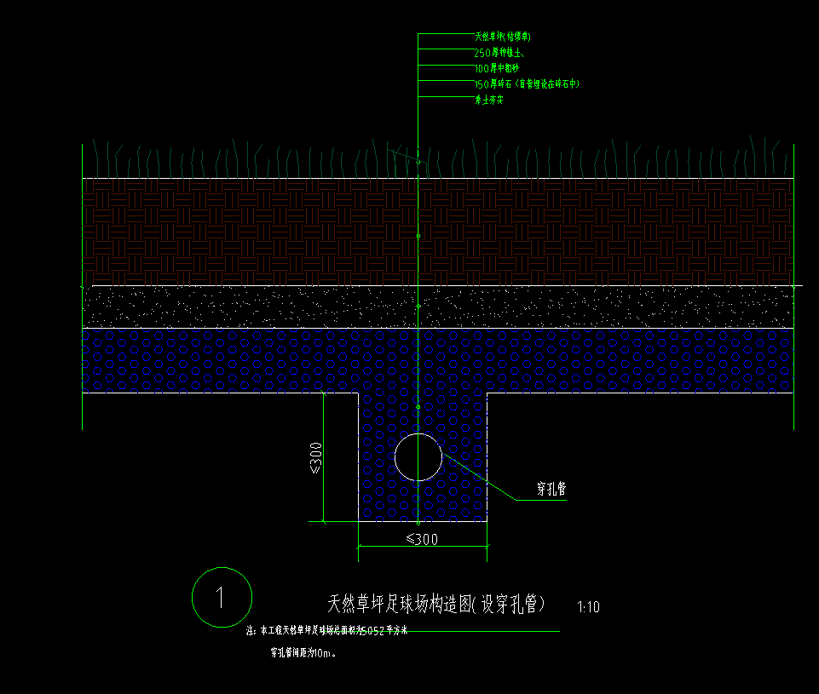Click the horizontal '≤300' width dimension text
The width and height of the screenshot is (819, 694).
point(422,539)
